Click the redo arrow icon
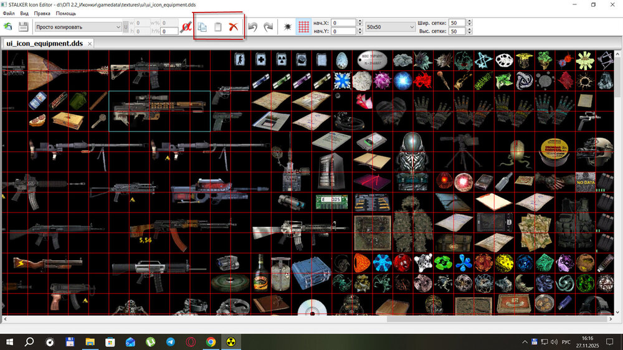The height and width of the screenshot is (350, 623). coord(269,27)
